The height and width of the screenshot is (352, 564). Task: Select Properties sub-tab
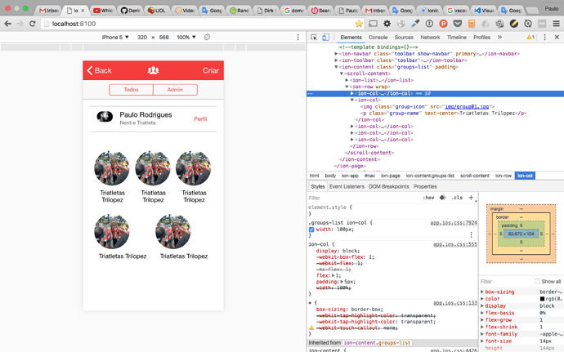pyautogui.click(x=425, y=186)
